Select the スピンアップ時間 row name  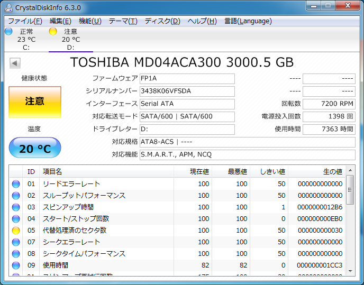(68, 207)
